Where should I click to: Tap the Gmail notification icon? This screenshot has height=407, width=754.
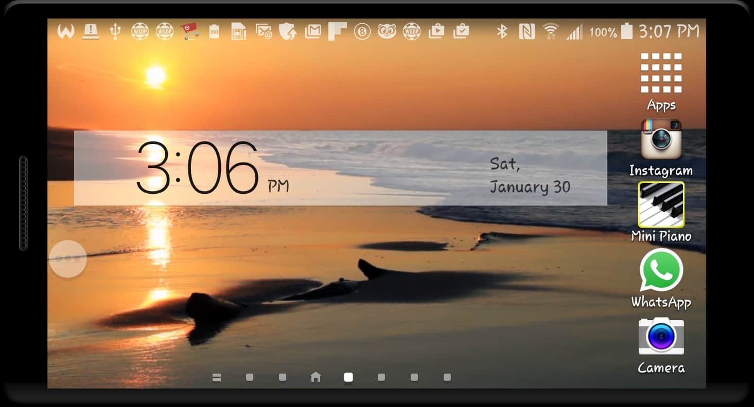coord(313,32)
